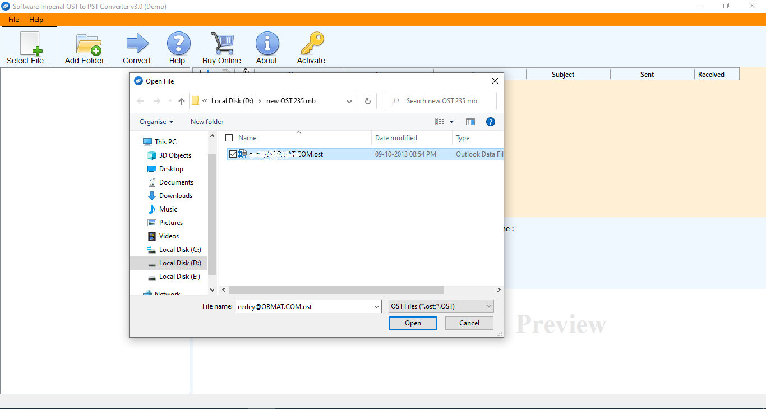Viewport: 766px width, 409px height.
Task: Click the Subject column header
Action: point(563,74)
